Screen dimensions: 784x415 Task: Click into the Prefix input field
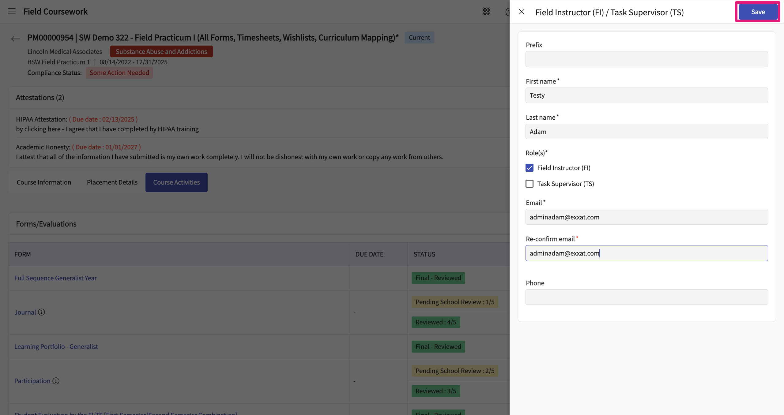tap(646, 59)
